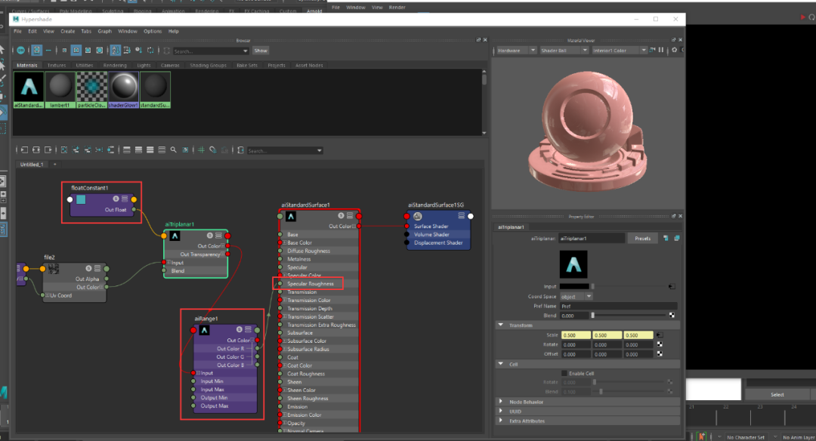Click the Select button in the Maya window
Viewport: 816px width, 441px height.
tap(777, 394)
